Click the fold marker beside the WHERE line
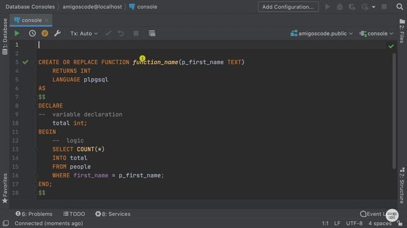 (36, 175)
